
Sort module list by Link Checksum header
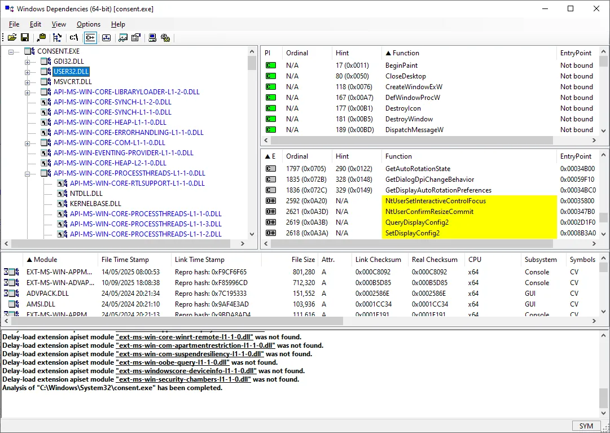pyautogui.click(x=379, y=260)
